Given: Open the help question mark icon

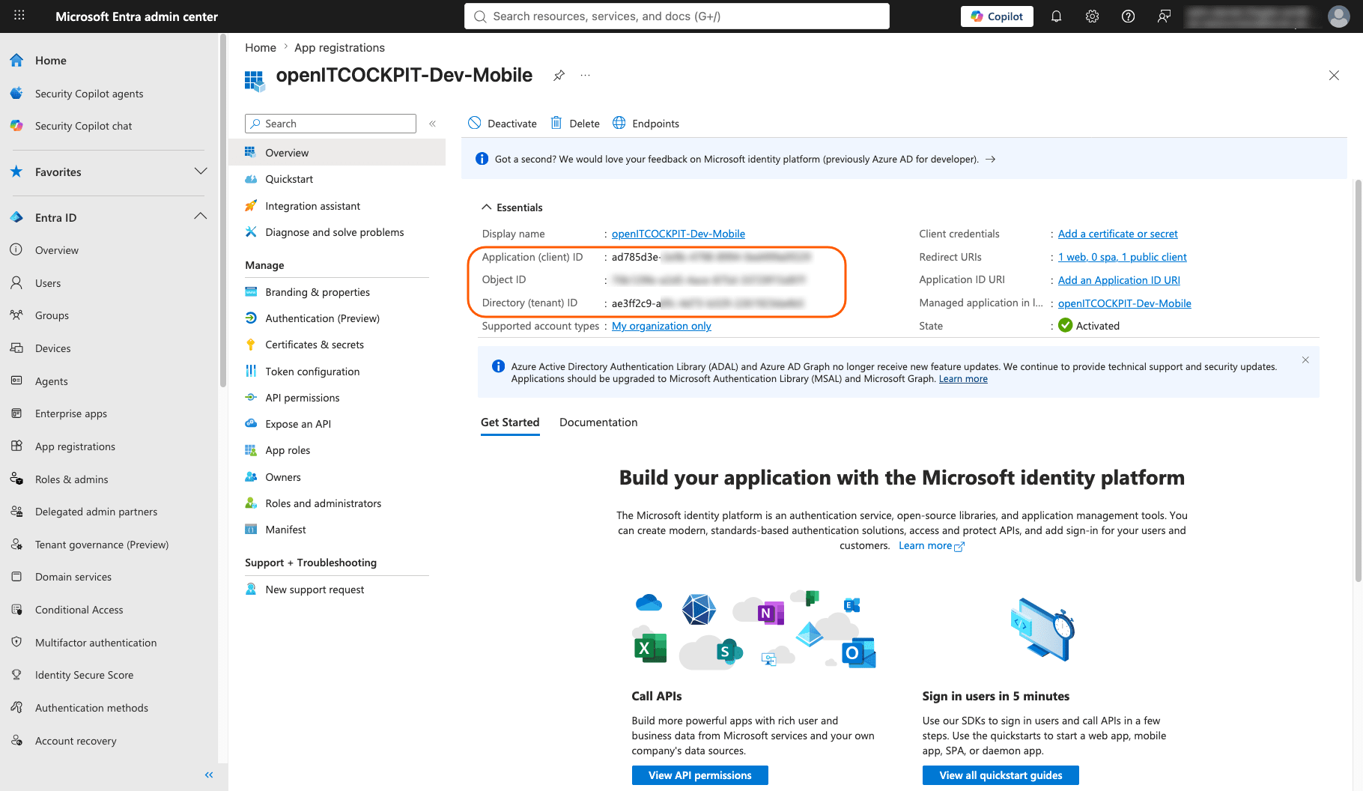Looking at the screenshot, I should (x=1128, y=16).
